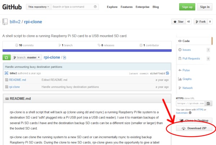Open rpi-clone breadcrumb path link
The height and width of the screenshot is (145, 216).
pos(52,57)
